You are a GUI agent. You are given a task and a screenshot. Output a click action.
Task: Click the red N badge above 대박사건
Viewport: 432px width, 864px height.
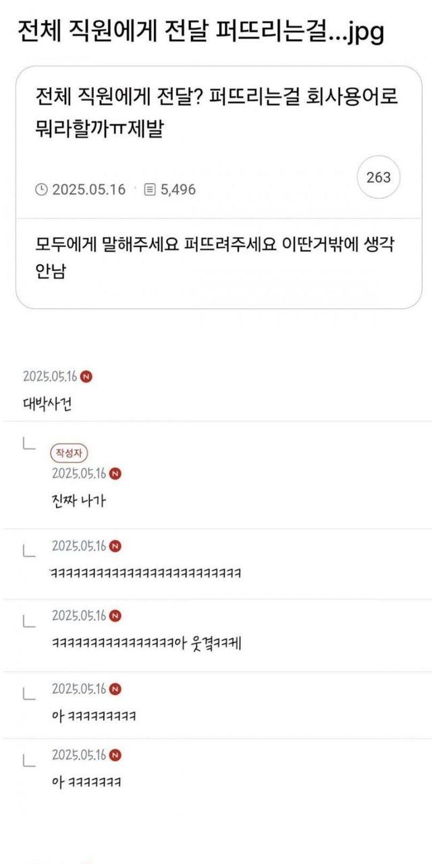tap(86, 377)
